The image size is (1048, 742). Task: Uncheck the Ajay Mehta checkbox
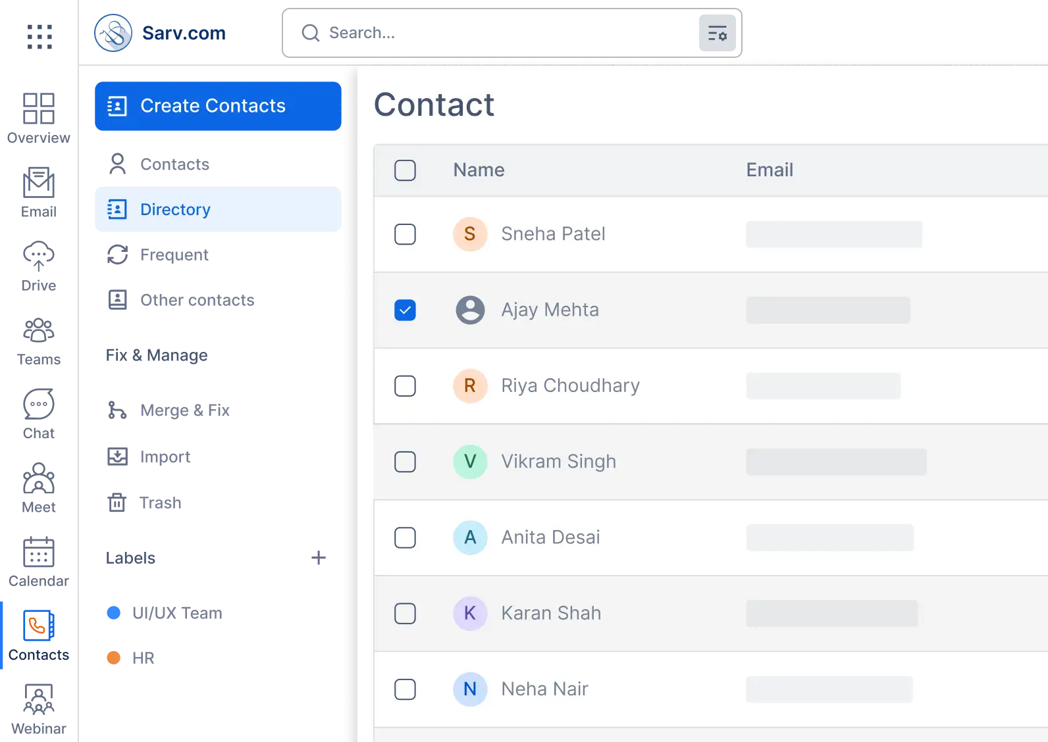[x=405, y=310]
